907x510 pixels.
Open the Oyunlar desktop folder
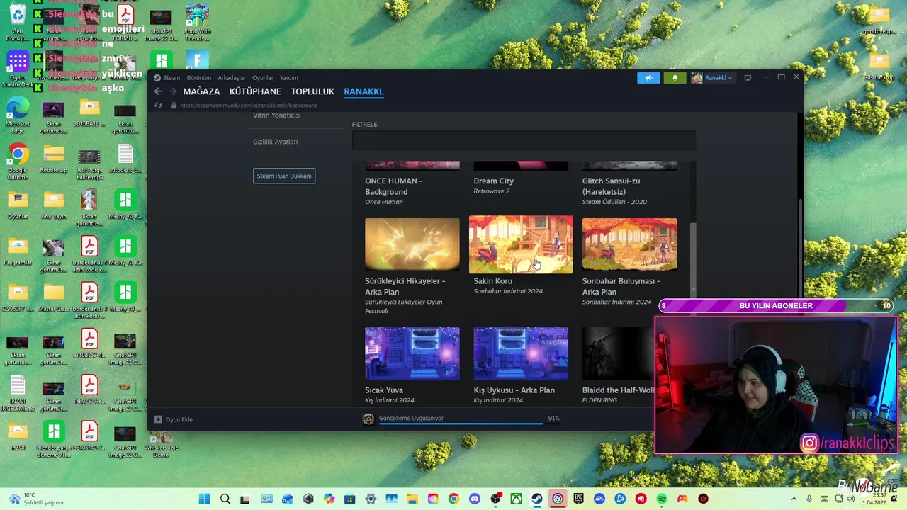18,205
